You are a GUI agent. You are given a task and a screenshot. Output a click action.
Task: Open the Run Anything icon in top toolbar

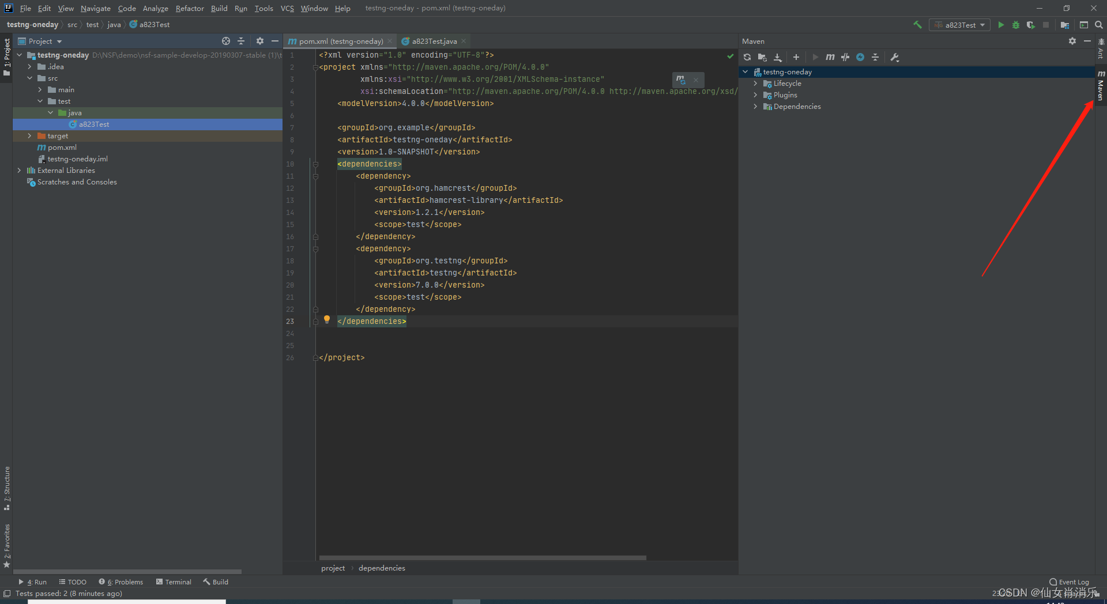(x=1084, y=25)
